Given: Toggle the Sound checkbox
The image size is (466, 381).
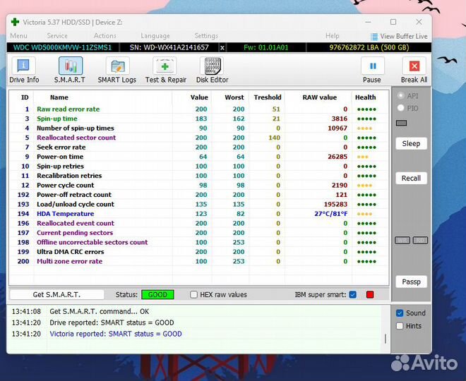Looking at the screenshot, I should (400, 313).
